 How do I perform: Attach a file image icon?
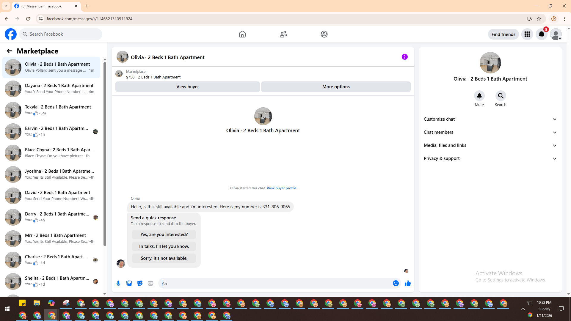coord(129,283)
